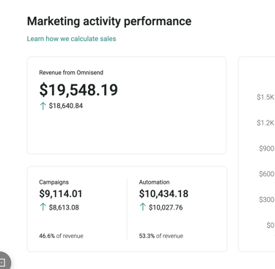Click the $18,640.84 revenue increase value

pyautogui.click(x=66, y=106)
